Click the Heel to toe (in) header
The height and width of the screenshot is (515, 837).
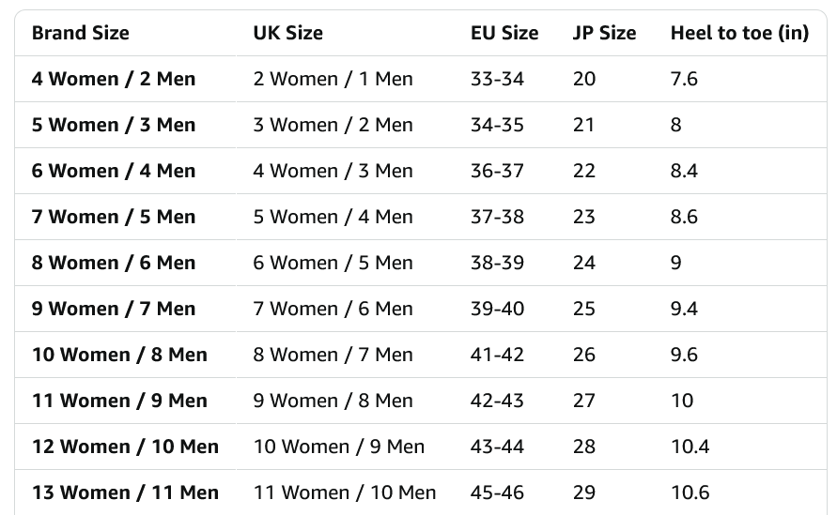click(739, 33)
